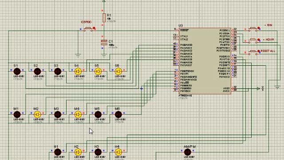Toggle the red latch dot on + MIN button
Screen dimensions: 284x160
point(259,28)
